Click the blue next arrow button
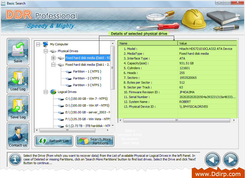Screen dimensions: 245x178 (230, 160)
